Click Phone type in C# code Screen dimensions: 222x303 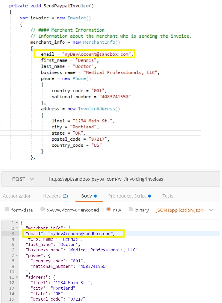[79, 79]
